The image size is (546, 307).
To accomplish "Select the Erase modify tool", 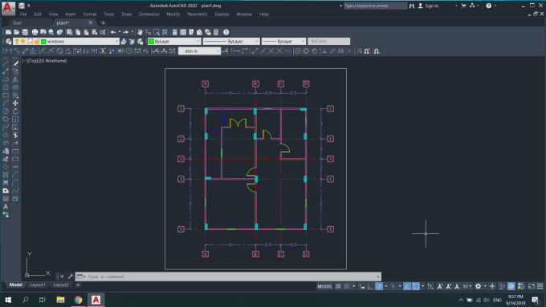I will tap(15, 63).
